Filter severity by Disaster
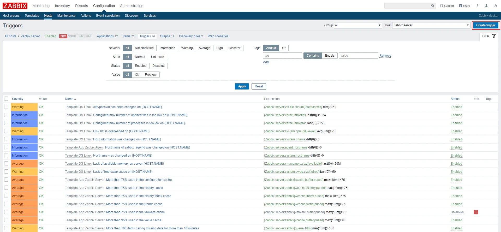Screen dimensions: 501x232 (x=235, y=48)
